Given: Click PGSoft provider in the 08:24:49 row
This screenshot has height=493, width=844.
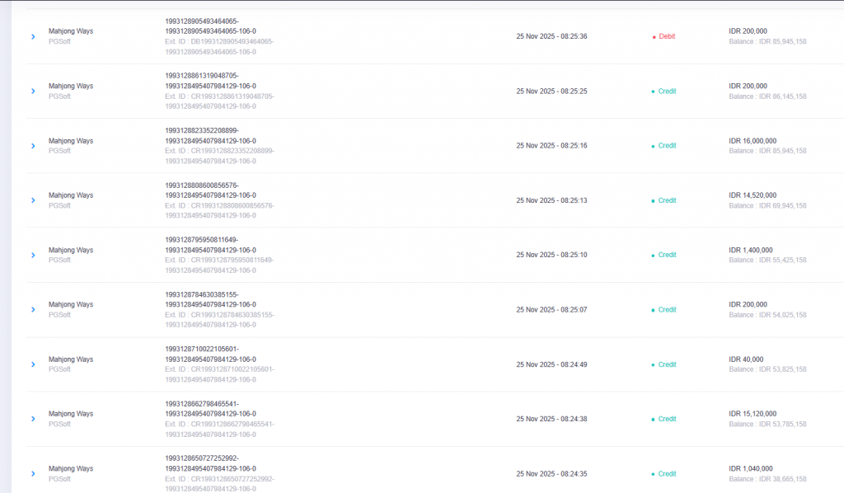Looking at the screenshot, I should point(59,369).
